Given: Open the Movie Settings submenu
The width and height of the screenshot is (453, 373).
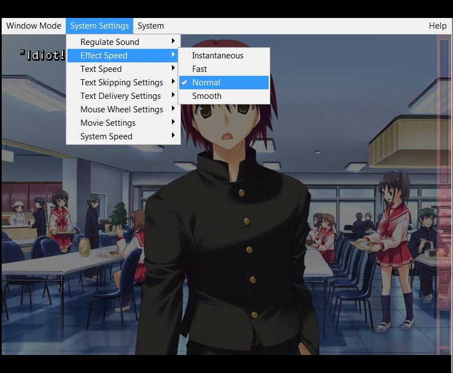Looking at the screenshot, I should (x=123, y=122).
